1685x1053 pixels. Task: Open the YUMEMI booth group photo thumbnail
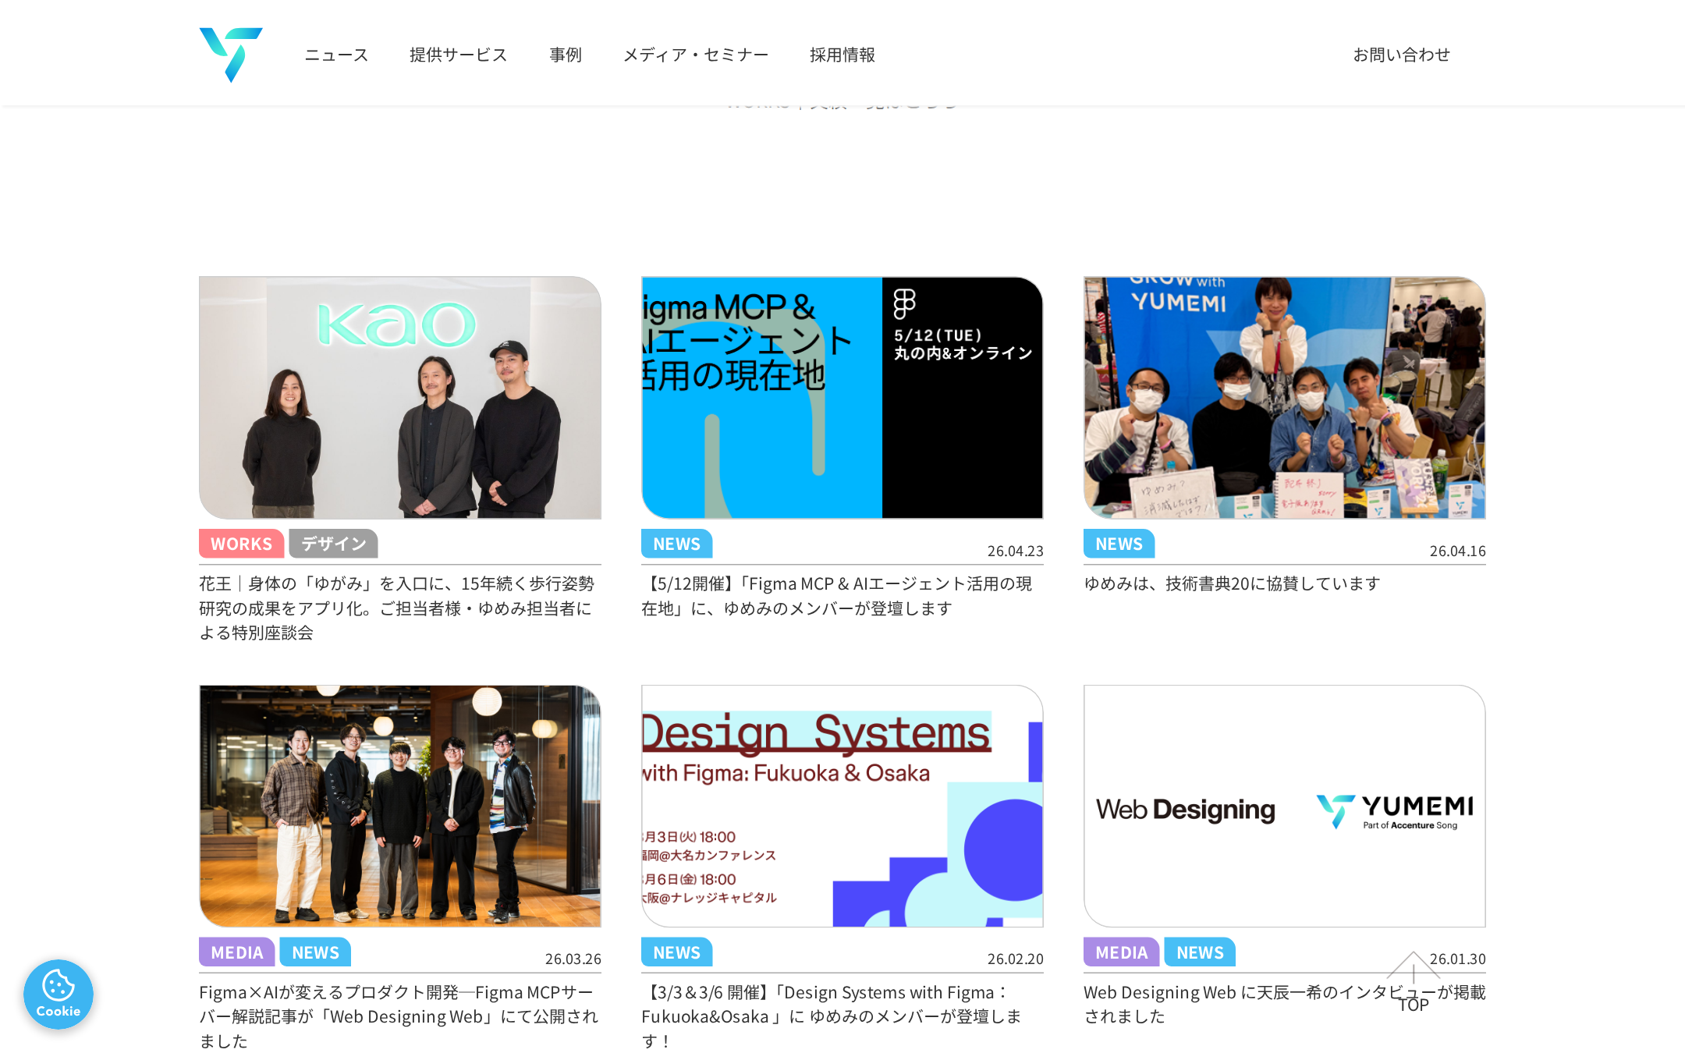(x=1285, y=398)
